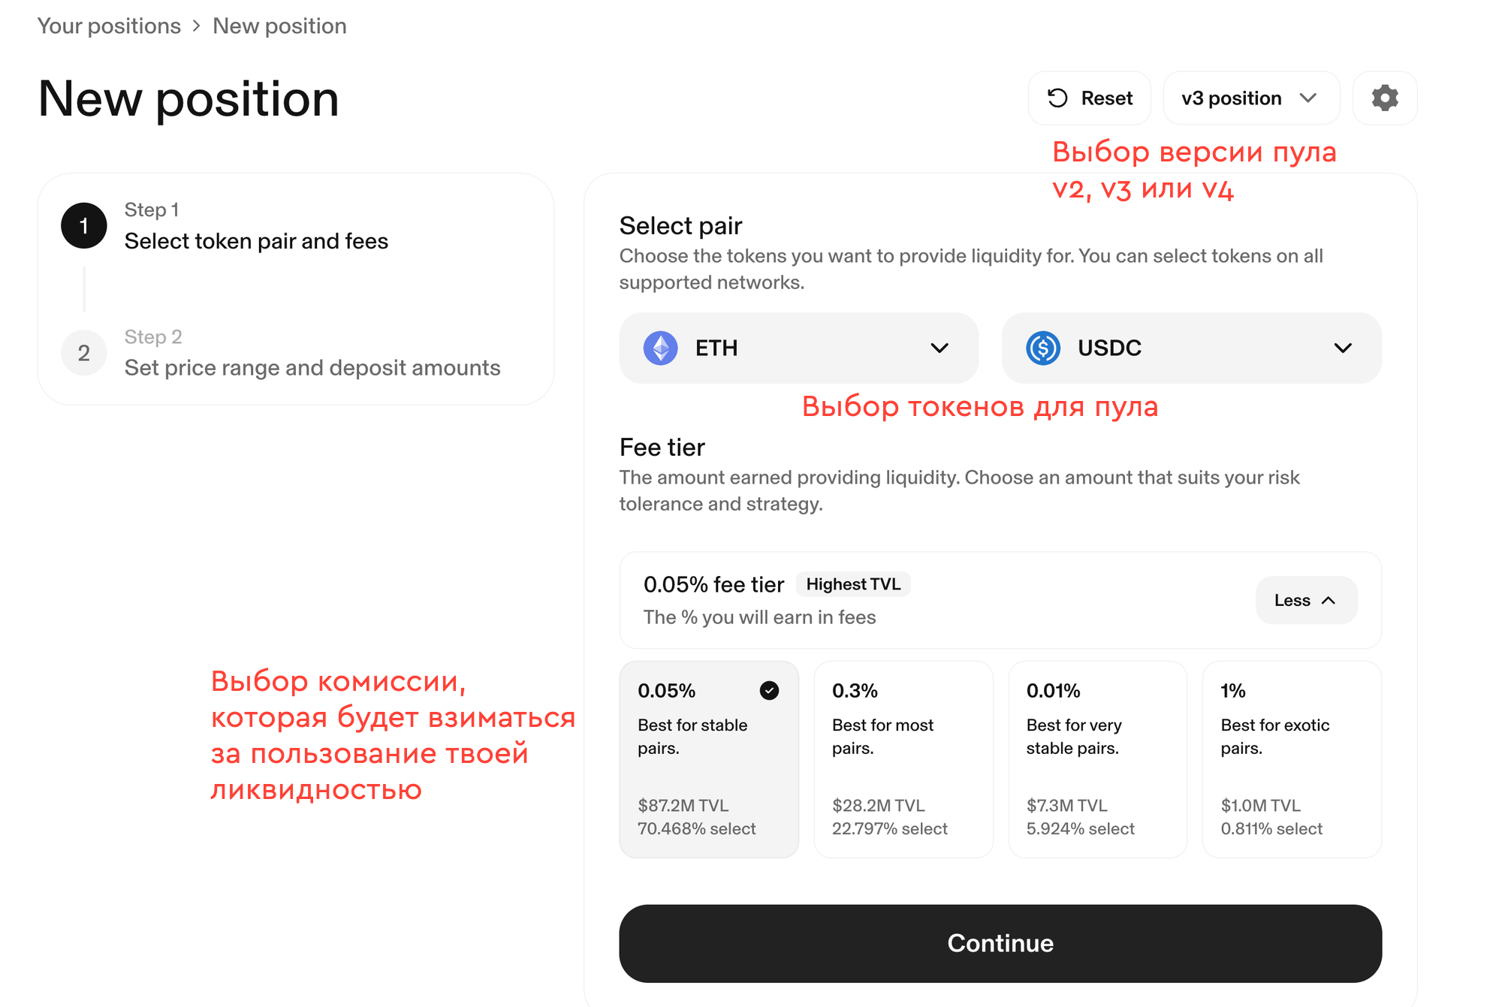Click the step 2 numbered circle
The width and height of the screenshot is (1502, 1007).
tap(84, 353)
